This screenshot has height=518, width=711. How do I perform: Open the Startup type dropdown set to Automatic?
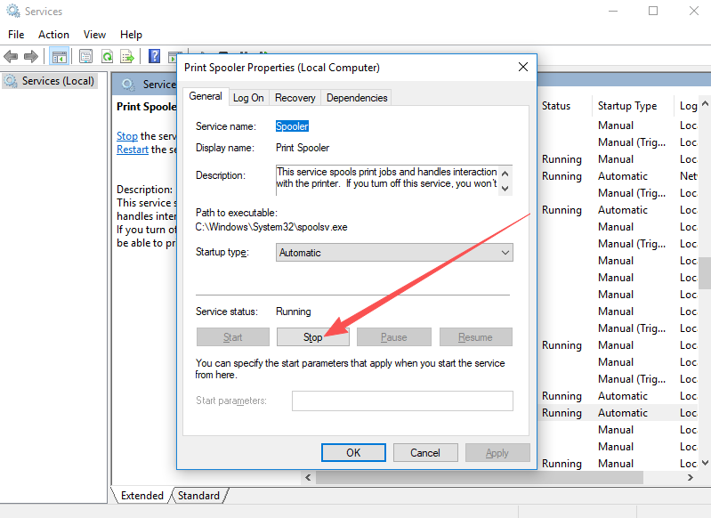coord(394,253)
